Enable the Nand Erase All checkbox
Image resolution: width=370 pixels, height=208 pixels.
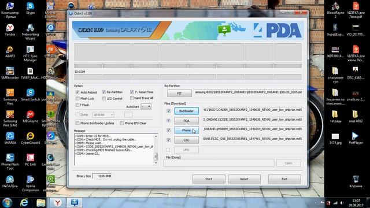(x=132, y=98)
